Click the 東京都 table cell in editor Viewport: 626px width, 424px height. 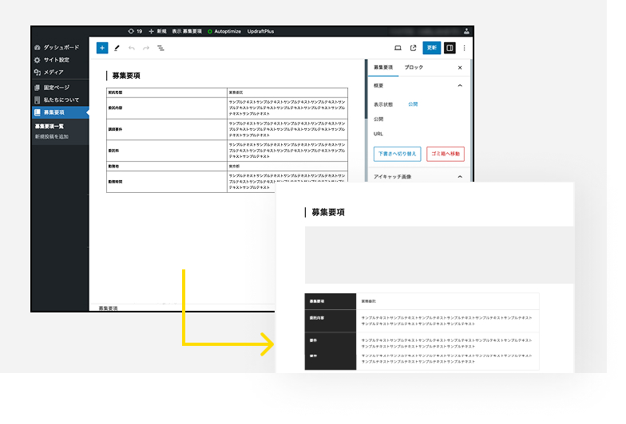[x=287, y=166]
